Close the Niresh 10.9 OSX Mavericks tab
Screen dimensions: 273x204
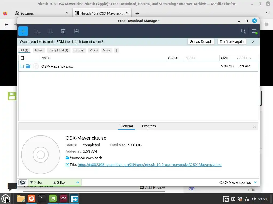point(127,13)
